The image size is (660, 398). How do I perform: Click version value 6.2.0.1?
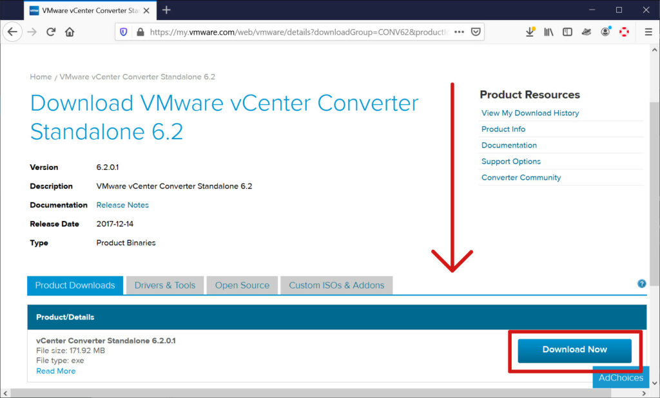(x=108, y=167)
